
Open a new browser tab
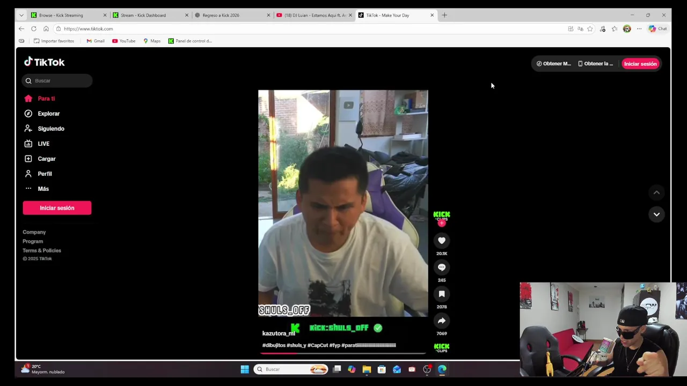point(444,15)
